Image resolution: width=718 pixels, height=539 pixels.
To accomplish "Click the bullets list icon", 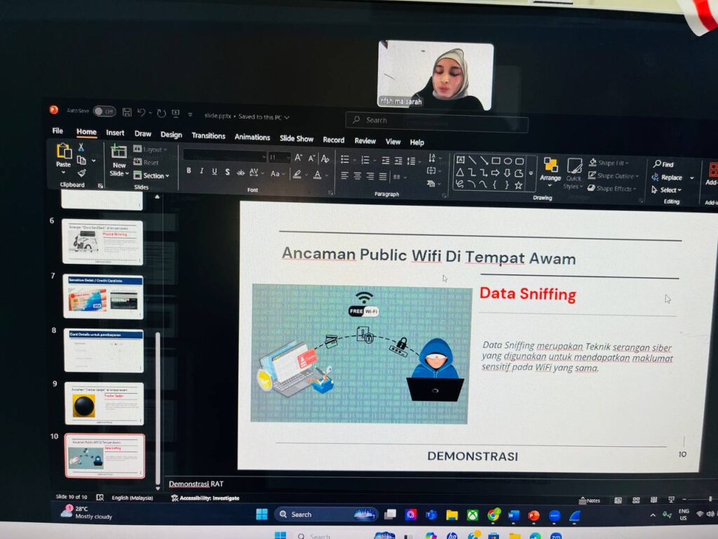I will pos(344,160).
